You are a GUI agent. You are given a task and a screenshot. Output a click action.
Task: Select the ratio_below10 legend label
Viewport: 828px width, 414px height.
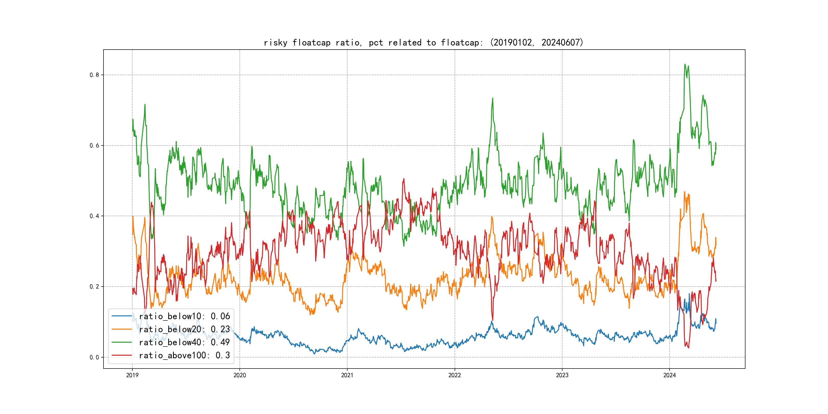[x=185, y=316]
